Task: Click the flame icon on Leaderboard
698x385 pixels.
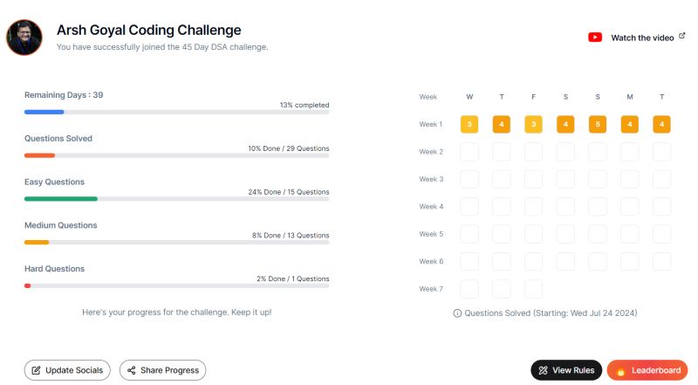Action: [620, 371]
